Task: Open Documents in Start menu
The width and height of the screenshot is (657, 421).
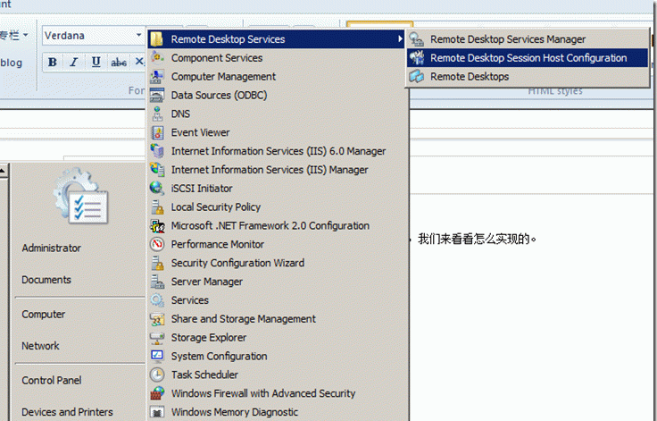Action: pyautogui.click(x=46, y=280)
